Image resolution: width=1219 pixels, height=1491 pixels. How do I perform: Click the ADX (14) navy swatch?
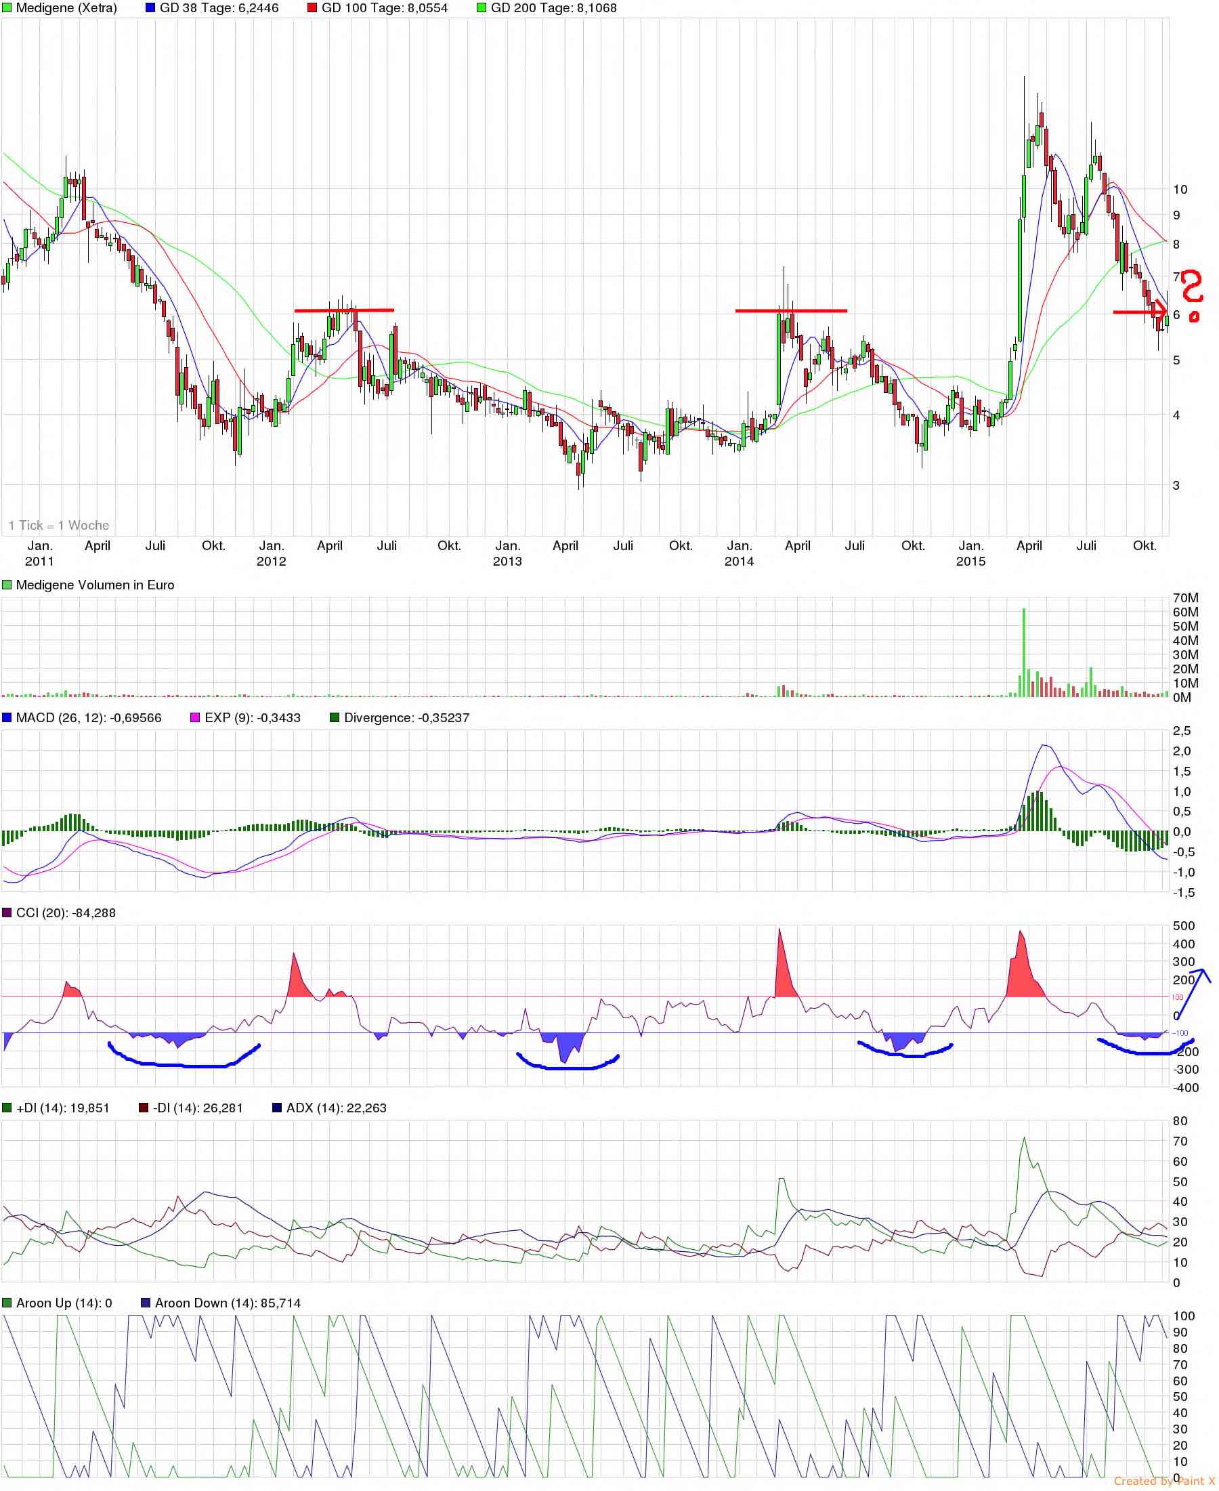tap(278, 1108)
